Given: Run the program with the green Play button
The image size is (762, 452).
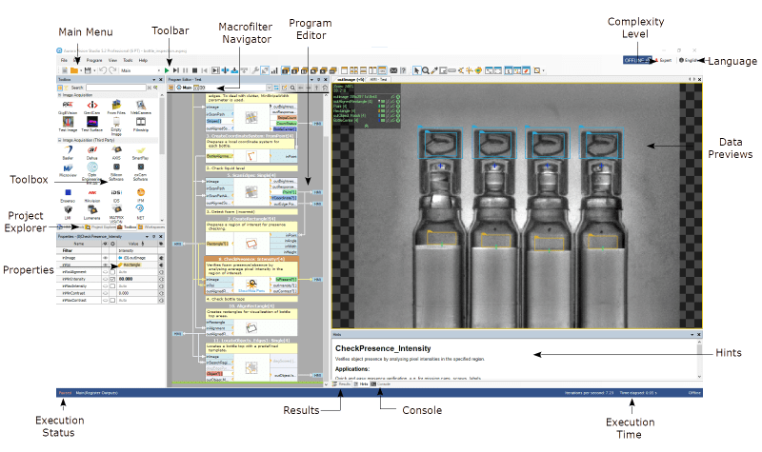Looking at the screenshot, I should pyautogui.click(x=168, y=70).
